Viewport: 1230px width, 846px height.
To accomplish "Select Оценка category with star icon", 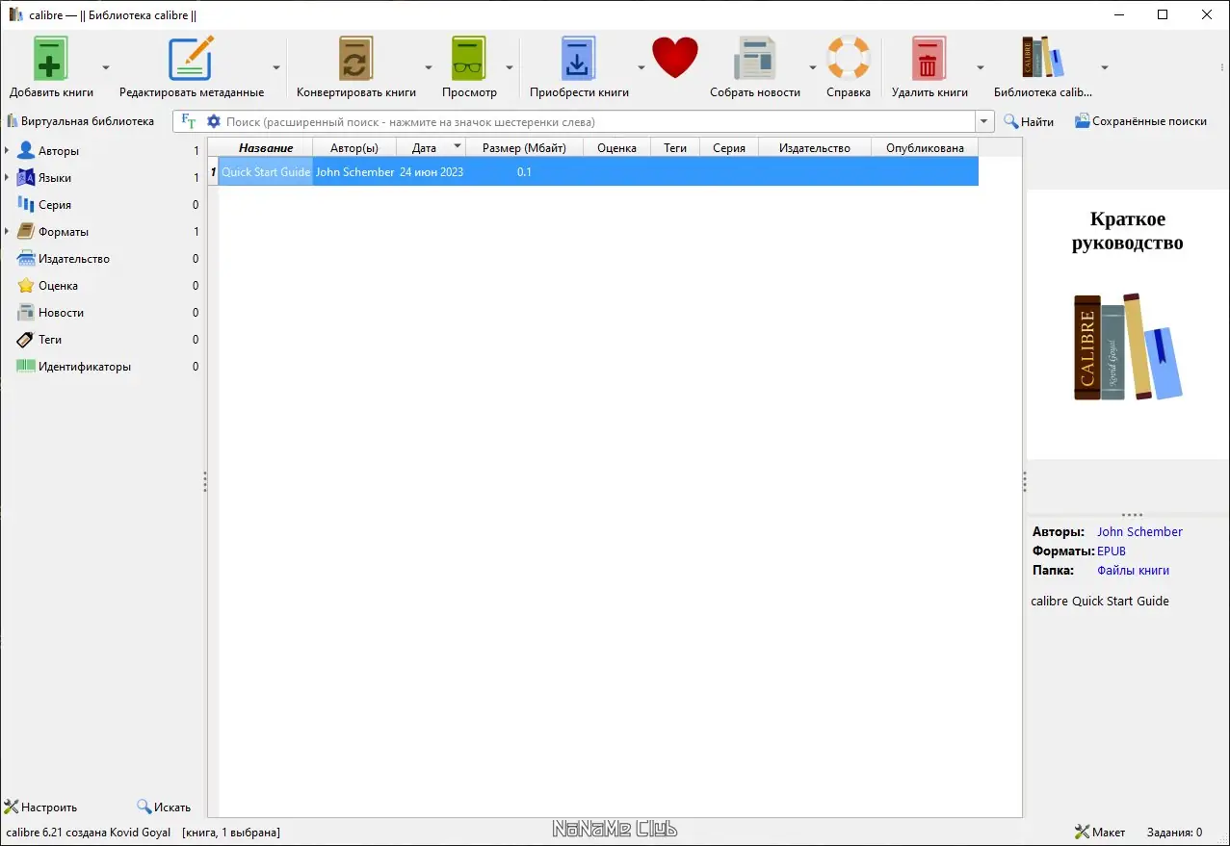I will [58, 286].
